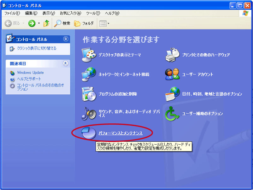Click the ユーザー アカウント people icon
253x190 pixels.
[173, 74]
